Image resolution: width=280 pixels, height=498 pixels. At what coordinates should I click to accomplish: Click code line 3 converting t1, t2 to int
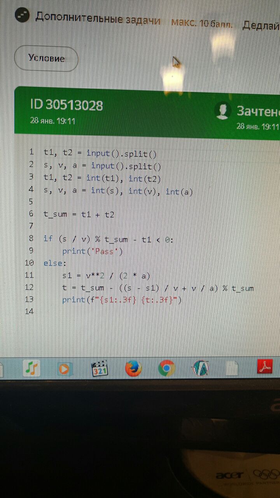click(102, 178)
